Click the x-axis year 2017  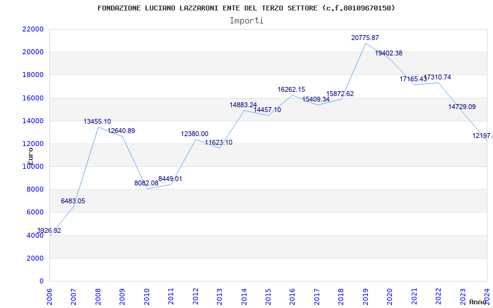click(x=317, y=296)
